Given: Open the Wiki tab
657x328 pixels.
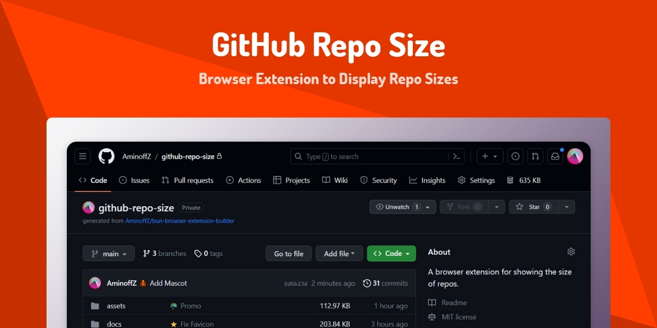Looking at the screenshot, I should [335, 180].
